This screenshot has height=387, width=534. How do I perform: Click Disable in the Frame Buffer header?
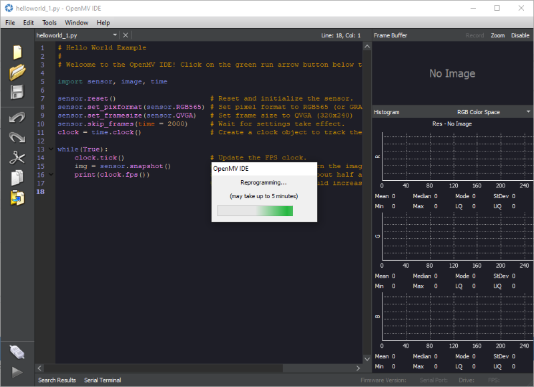click(520, 35)
